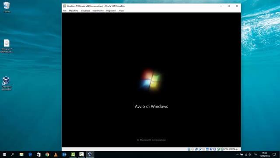This screenshot has height=158, width=280.
Task: Select the VirtualBox taskbar button
Action: [x=90, y=154]
